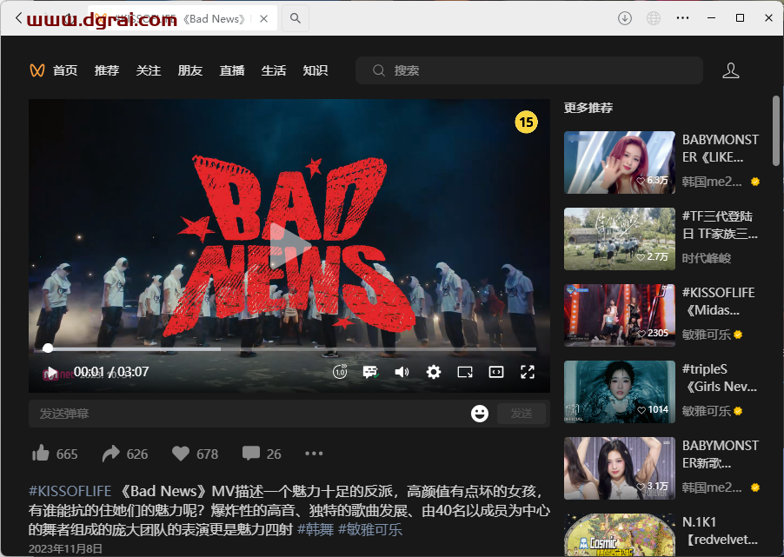Maximize the application window
Screen dimensions: 784x557
(740, 18)
